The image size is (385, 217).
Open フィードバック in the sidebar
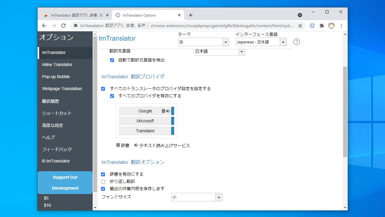pyautogui.click(x=65, y=149)
